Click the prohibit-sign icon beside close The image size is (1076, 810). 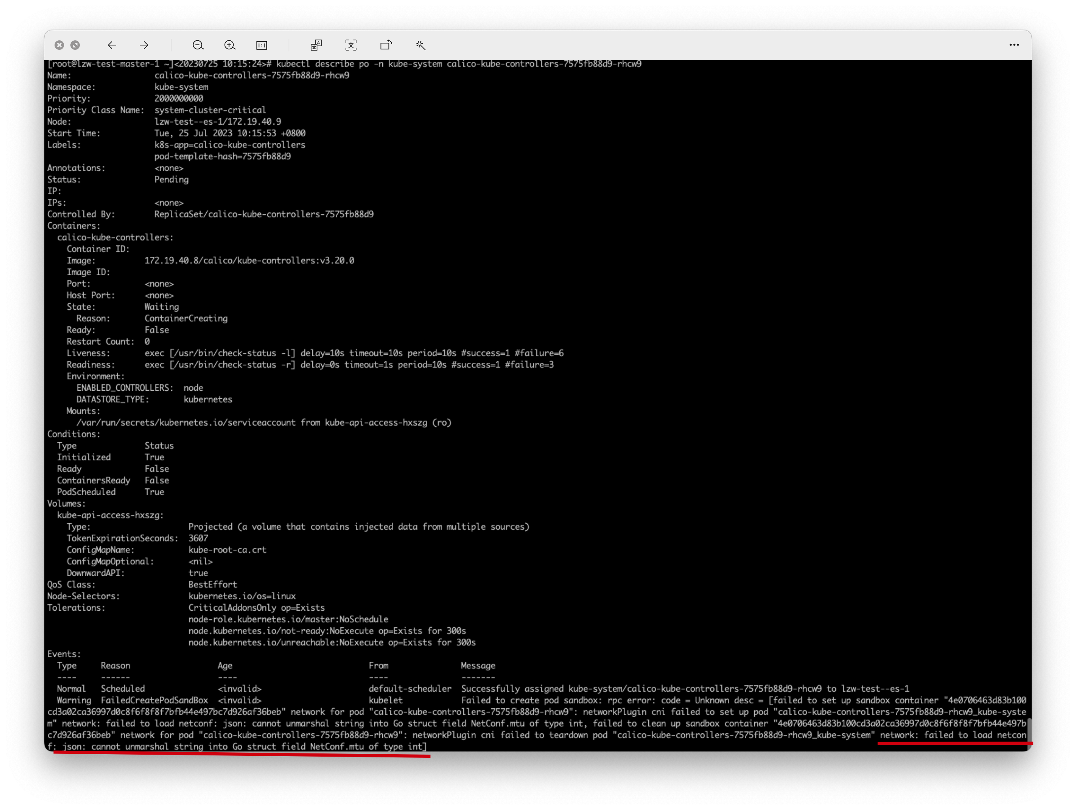[76, 45]
